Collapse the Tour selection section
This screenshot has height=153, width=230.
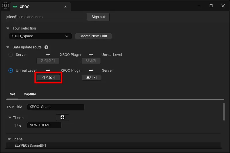pos(8,28)
